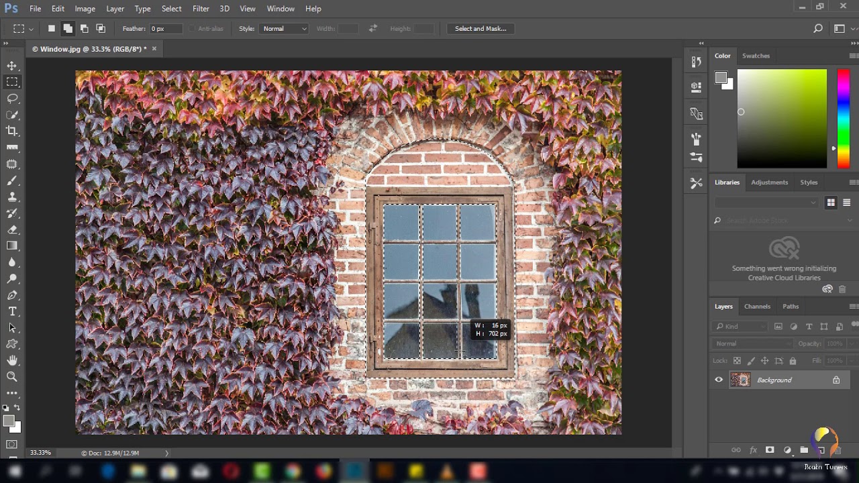Screen dimensions: 859x483
Task: Toggle the Anti-alias checkbox
Action: tap(192, 29)
